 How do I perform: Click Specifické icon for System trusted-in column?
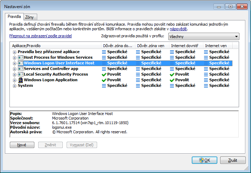click(x=104, y=85)
